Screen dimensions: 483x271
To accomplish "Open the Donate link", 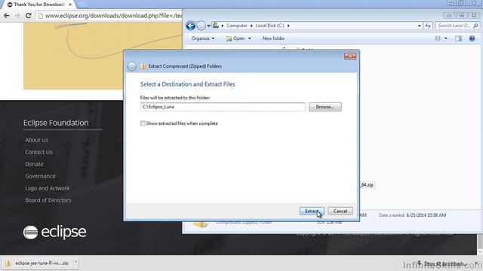I will point(34,164).
